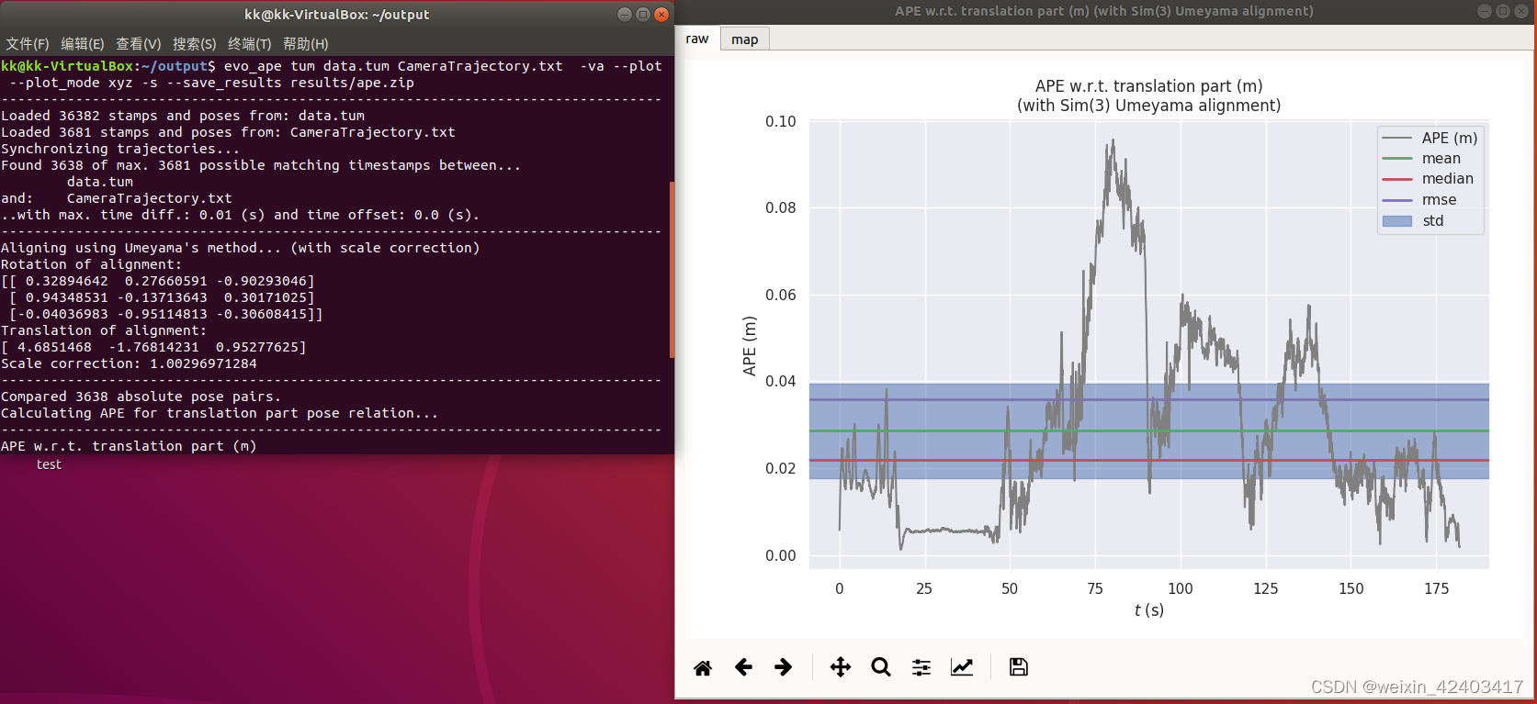The height and width of the screenshot is (704, 1537).
Task: Click 'Synchronizing trajectories...' line in terminal
Action: coord(120,149)
